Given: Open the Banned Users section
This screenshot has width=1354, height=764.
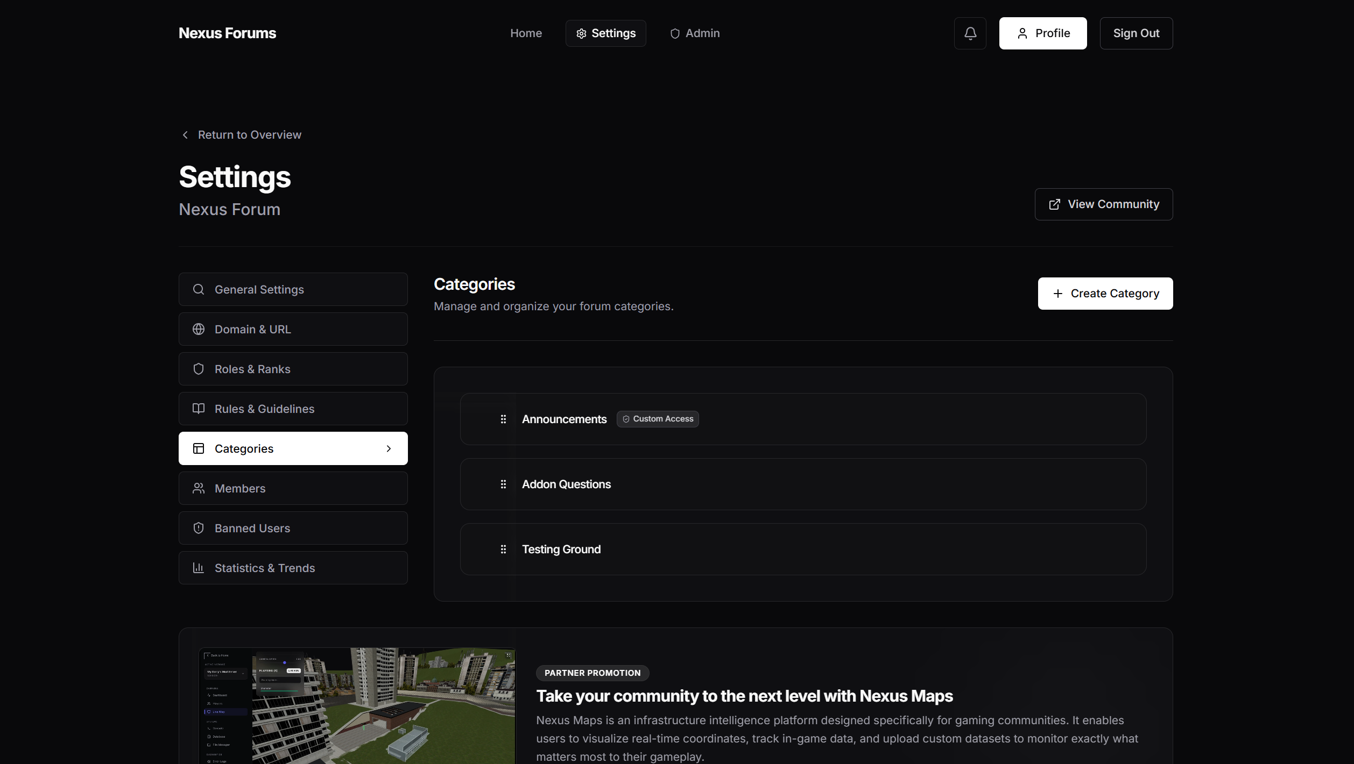Looking at the screenshot, I should click(x=293, y=528).
